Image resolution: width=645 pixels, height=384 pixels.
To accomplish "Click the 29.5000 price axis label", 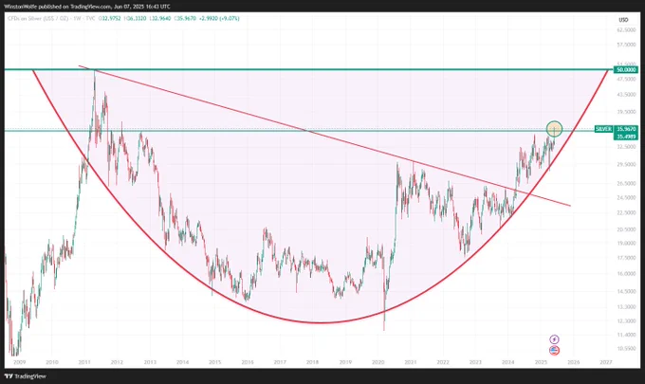I will (626, 164).
